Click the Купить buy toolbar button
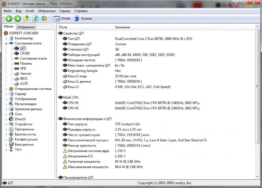The width and height of the screenshot is (262, 188). point(83,18)
